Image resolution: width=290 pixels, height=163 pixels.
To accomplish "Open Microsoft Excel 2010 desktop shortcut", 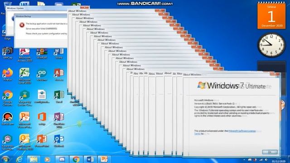I will (24, 76).
